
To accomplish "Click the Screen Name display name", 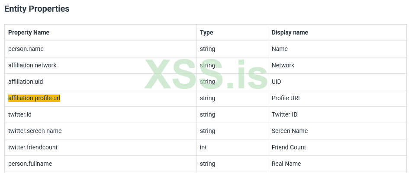I will (x=289, y=131).
